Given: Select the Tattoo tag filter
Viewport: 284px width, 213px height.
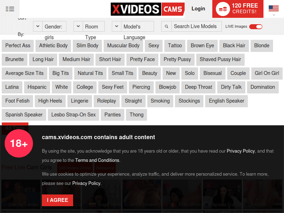Looking at the screenshot, I should (x=175, y=45).
